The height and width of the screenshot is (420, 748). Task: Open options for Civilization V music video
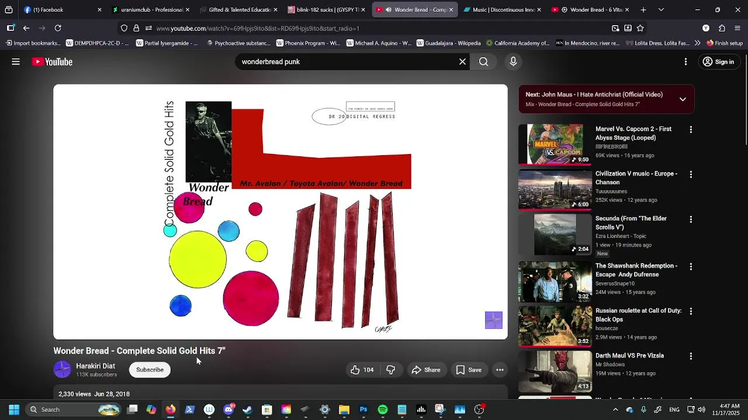691,174
